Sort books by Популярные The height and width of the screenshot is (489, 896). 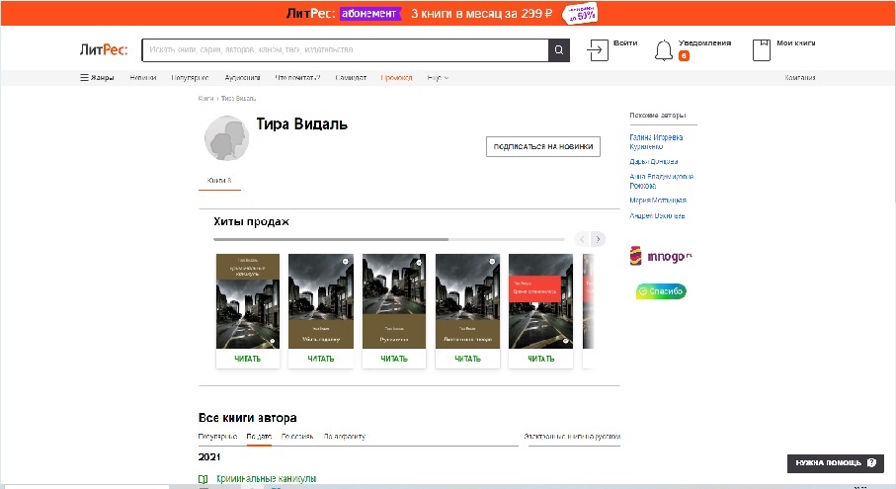[217, 437]
